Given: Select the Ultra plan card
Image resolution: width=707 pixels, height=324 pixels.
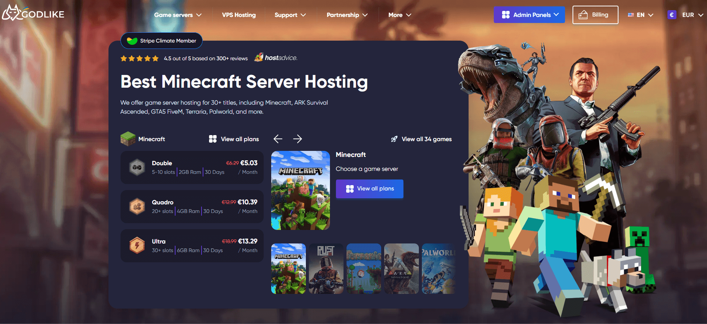Looking at the screenshot, I should (x=192, y=246).
